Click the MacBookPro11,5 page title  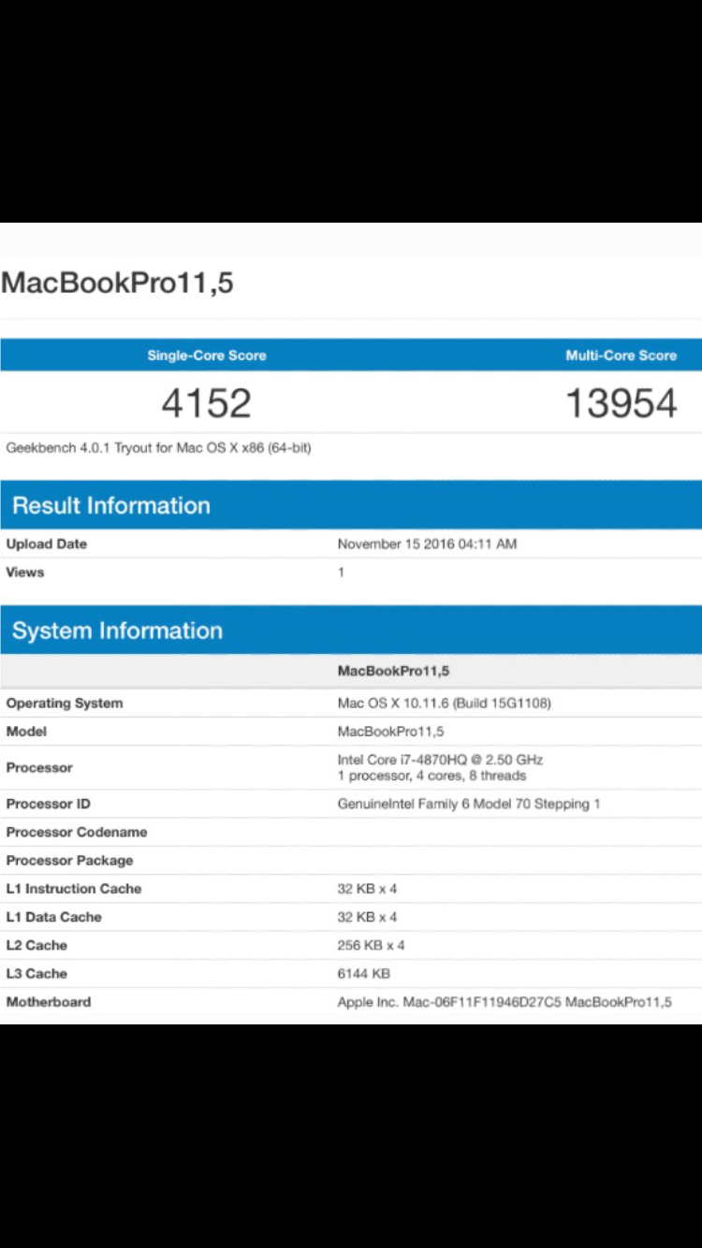click(117, 283)
